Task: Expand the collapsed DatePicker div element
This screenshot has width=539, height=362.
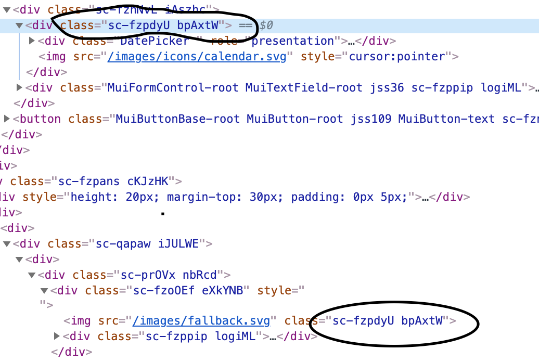Action: point(31,41)
